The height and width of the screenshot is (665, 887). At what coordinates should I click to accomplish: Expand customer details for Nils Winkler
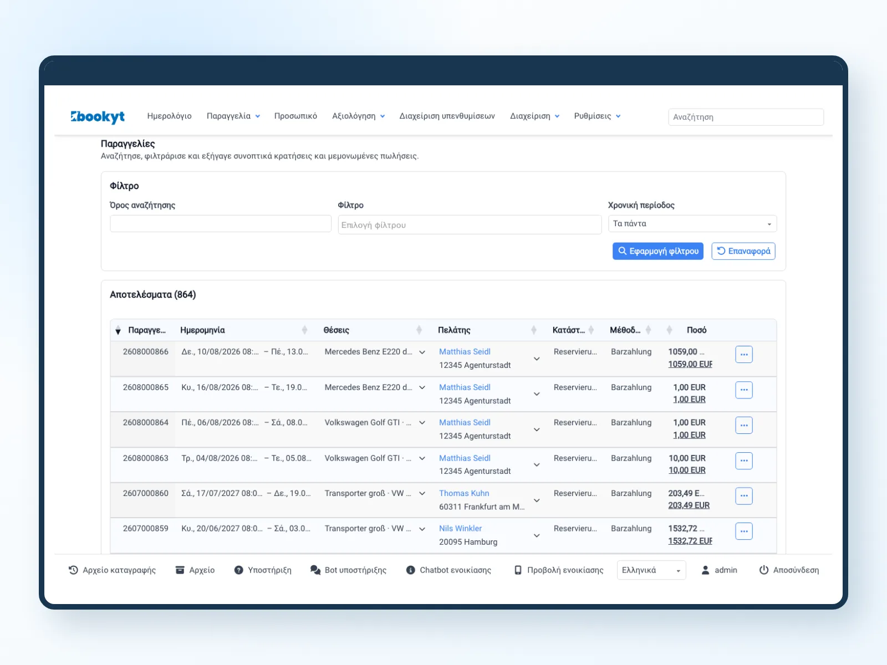click(x=537, y=536)
